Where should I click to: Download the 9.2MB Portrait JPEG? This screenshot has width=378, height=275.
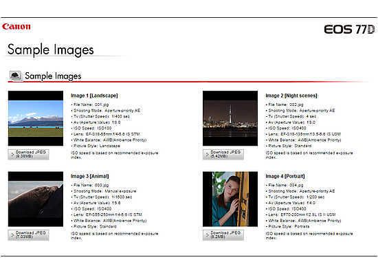[x=223, y=235]
